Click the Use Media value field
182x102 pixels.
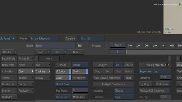click(x=80, y=90)
